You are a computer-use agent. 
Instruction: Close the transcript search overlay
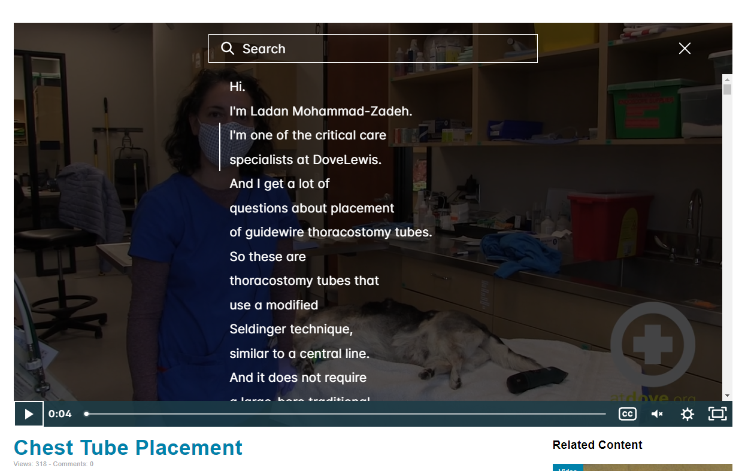pos(685,48)
